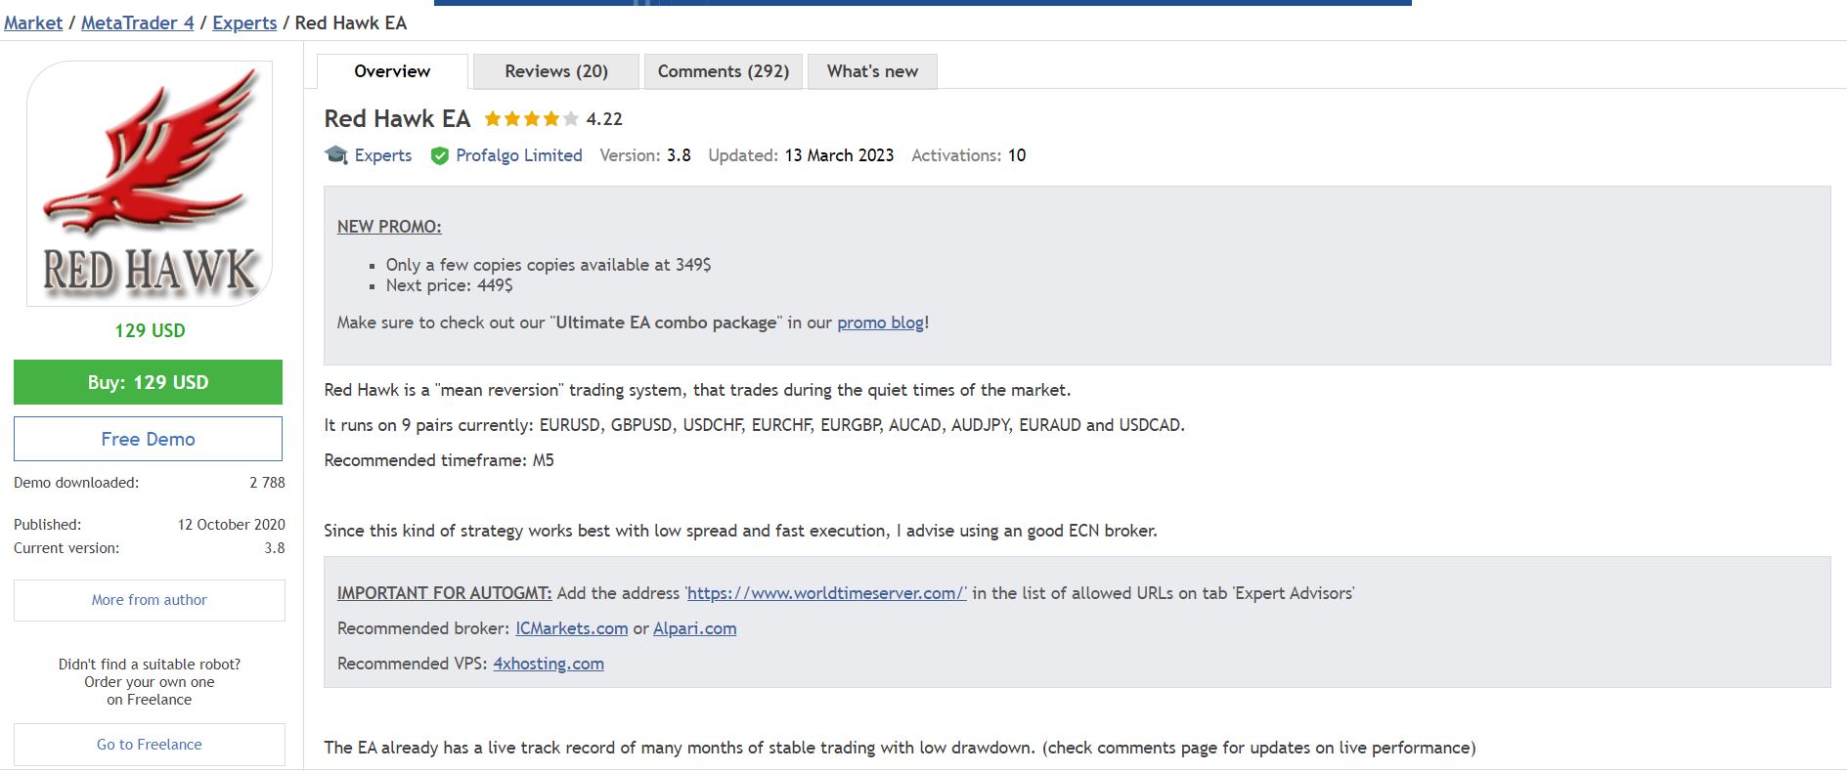Viewport: 1847px width, 773px height.
Task: Open the Profalgo Limited author link
Action: (518, 155)
